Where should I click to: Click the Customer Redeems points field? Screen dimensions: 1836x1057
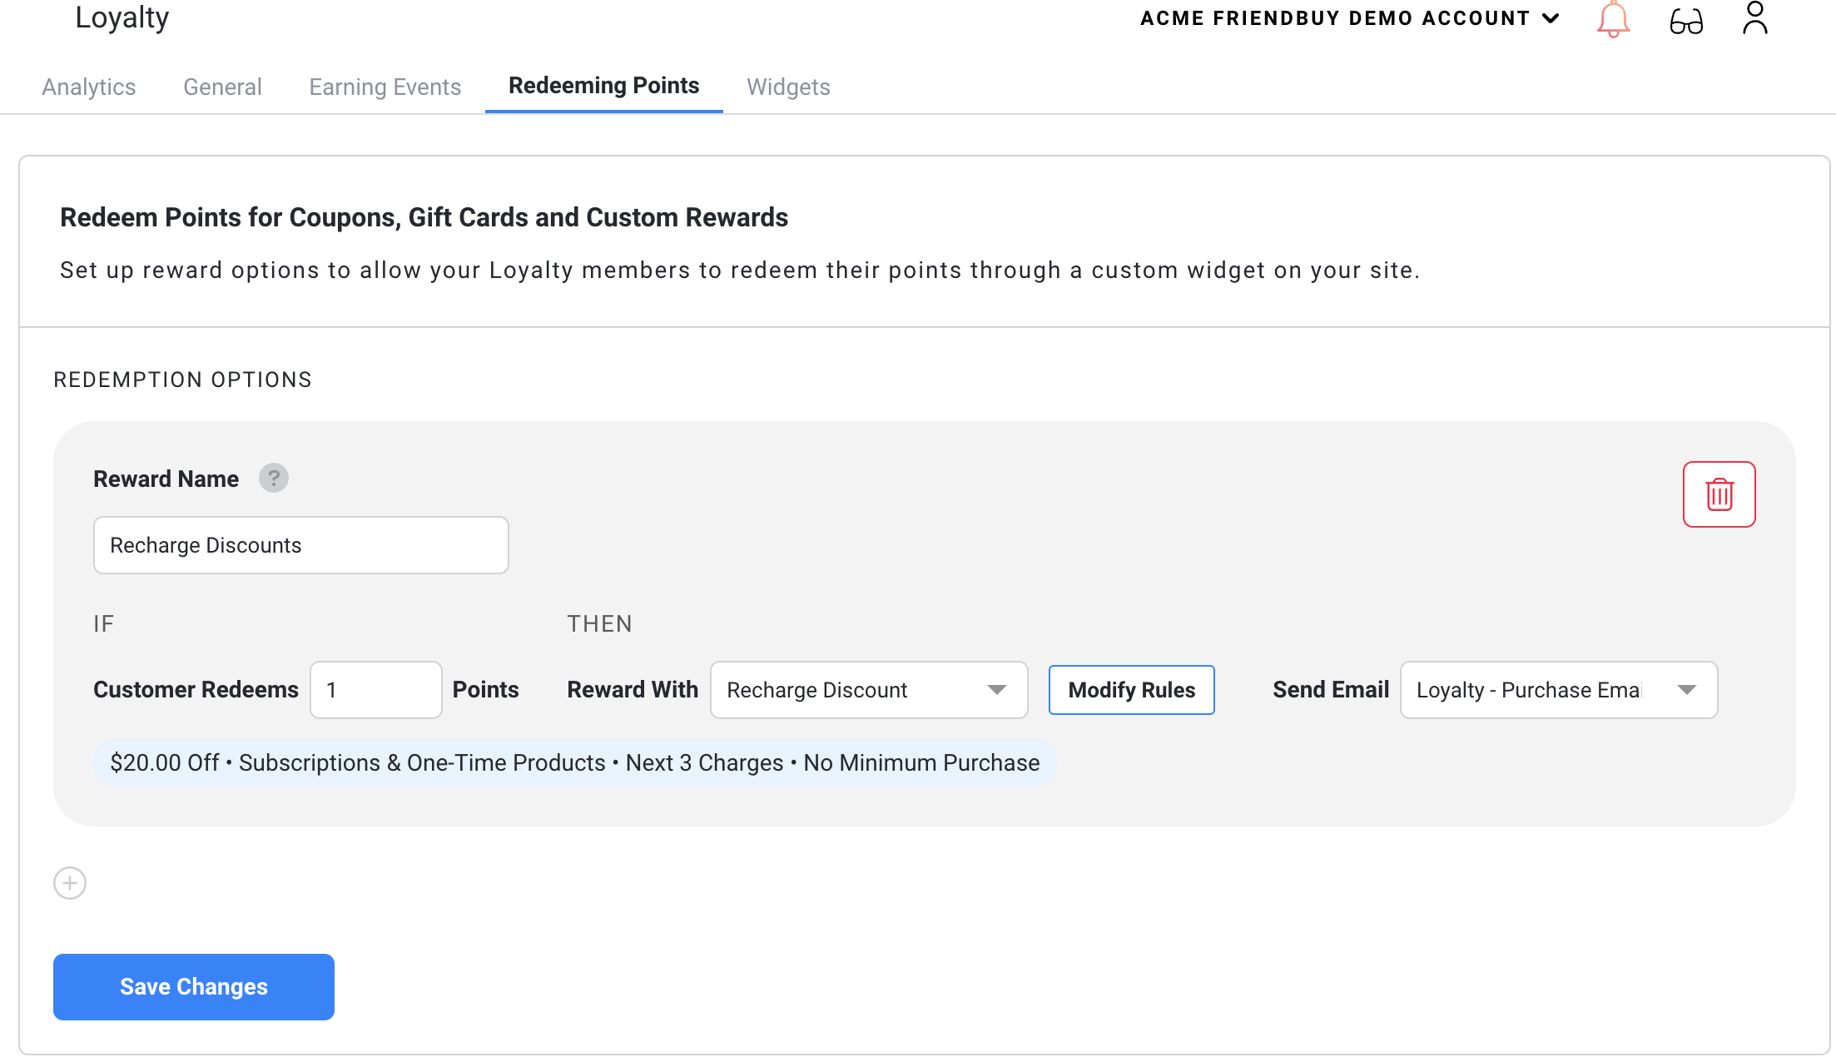point(375,690)
